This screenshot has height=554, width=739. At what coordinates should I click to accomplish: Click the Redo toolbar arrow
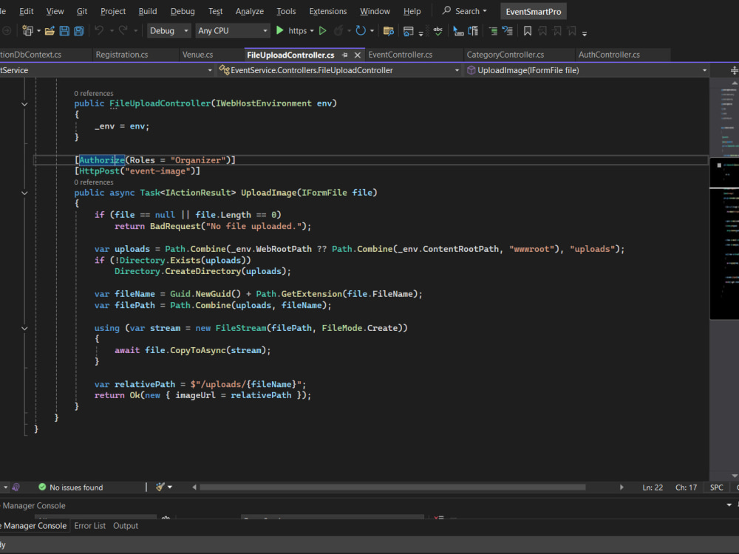[123, 30]
